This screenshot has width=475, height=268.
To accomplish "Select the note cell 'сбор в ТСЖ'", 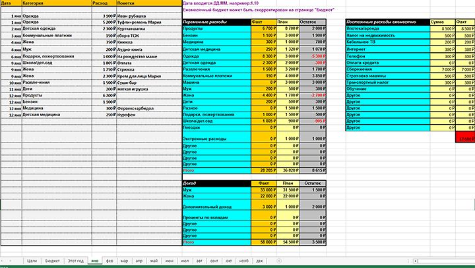I will point(149,36).
